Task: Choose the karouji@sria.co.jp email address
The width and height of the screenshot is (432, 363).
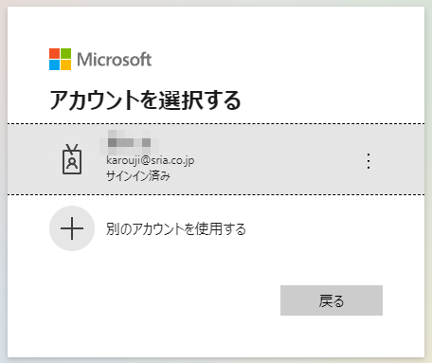Action: (x=151, y=160)
